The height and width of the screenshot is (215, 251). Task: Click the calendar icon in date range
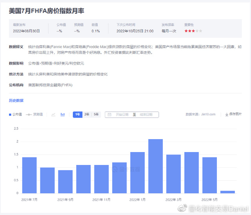pos(109,114)
